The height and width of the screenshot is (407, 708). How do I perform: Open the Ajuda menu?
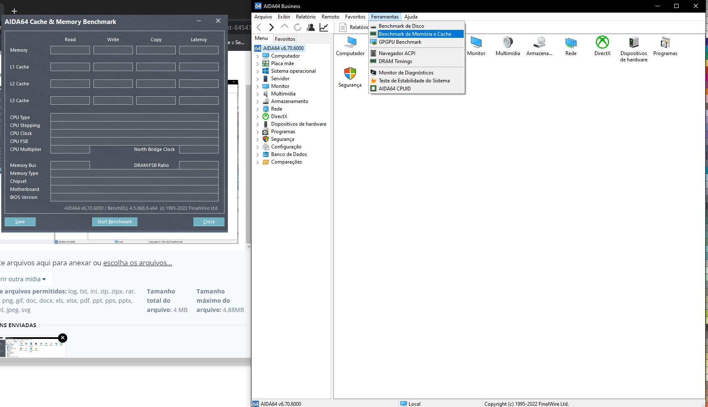(x=411, y=17)
